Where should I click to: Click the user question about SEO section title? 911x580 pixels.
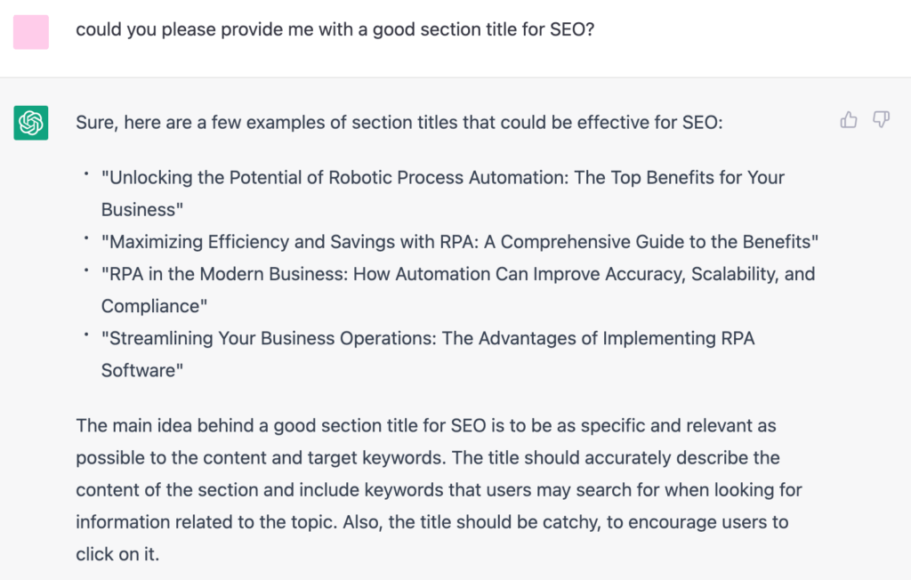(x=335, y=29)
